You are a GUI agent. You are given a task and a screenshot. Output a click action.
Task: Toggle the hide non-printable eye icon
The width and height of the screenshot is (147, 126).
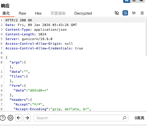tap(117, 13)
